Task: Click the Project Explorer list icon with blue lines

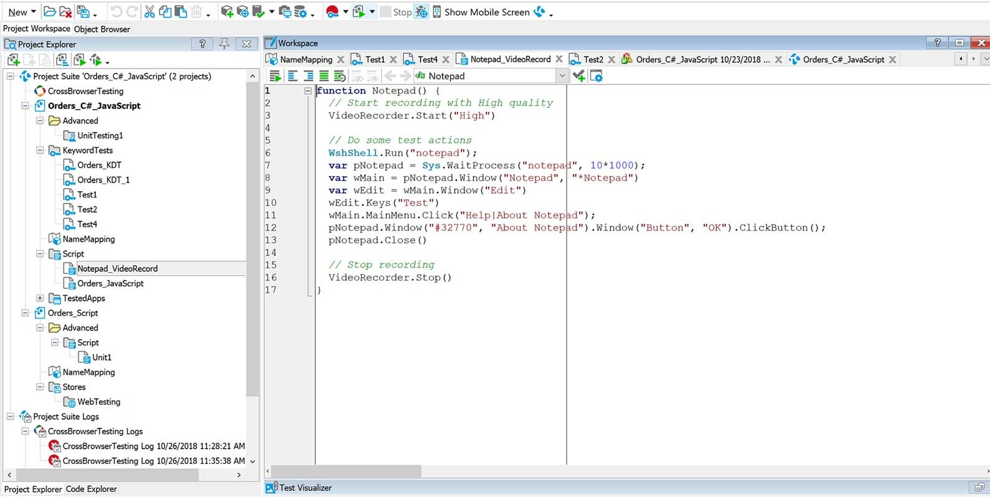Action: pos(62,60)
